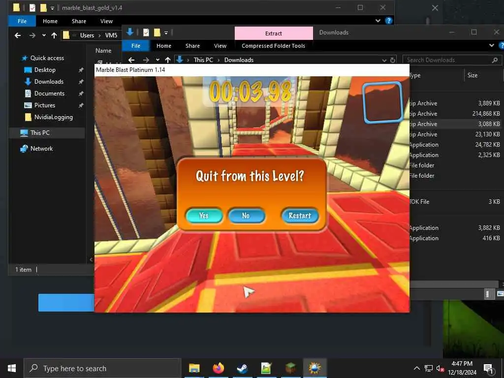Open Steam from taskbar
504x378 pixels.
pyautogui.click(x=242, y=368)
